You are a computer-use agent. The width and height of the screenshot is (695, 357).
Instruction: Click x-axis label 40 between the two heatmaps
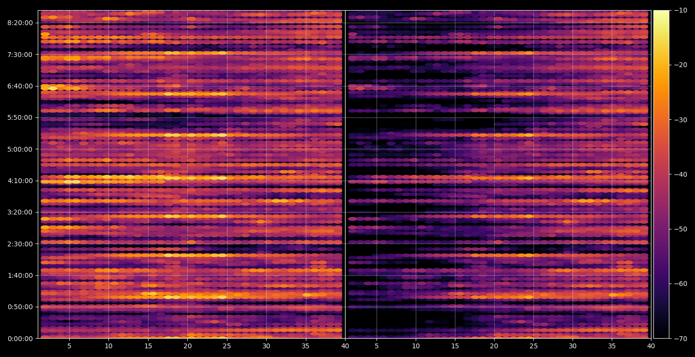click(345, 346)
